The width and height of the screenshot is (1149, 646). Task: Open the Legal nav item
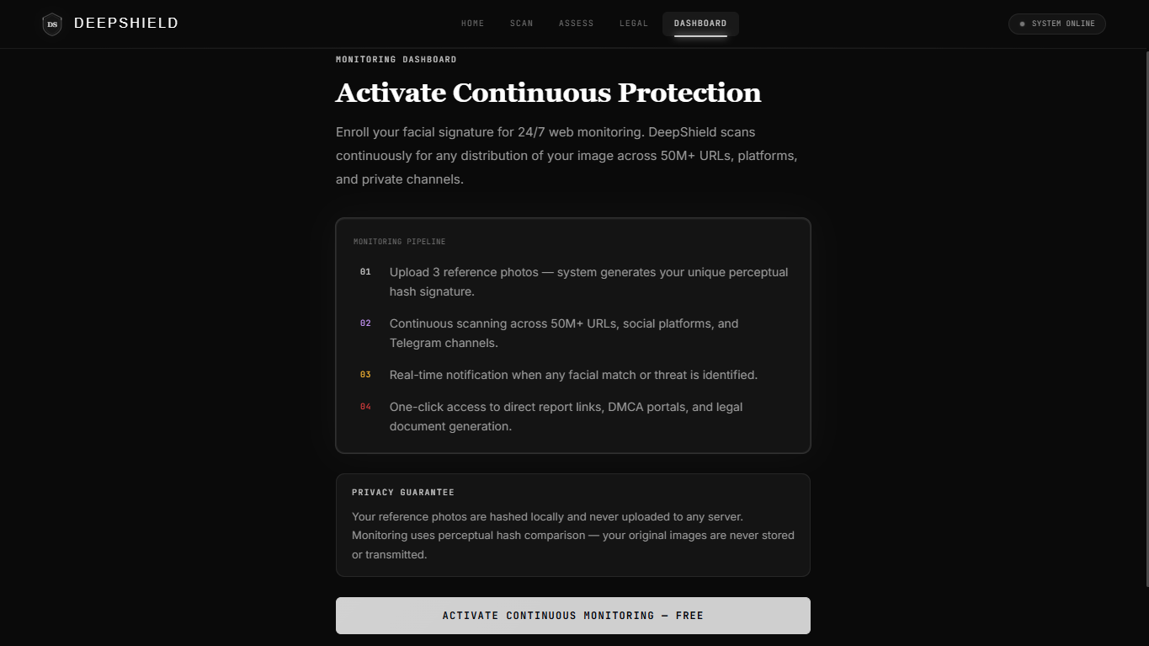[x=634, y=24]
